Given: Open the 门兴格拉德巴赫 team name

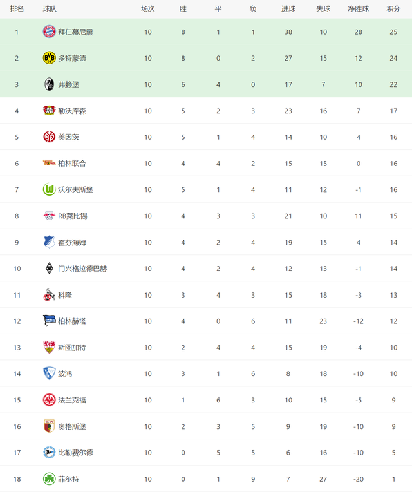Looking at the screenshot, I should pyautogui.click(x=82, y=269).
